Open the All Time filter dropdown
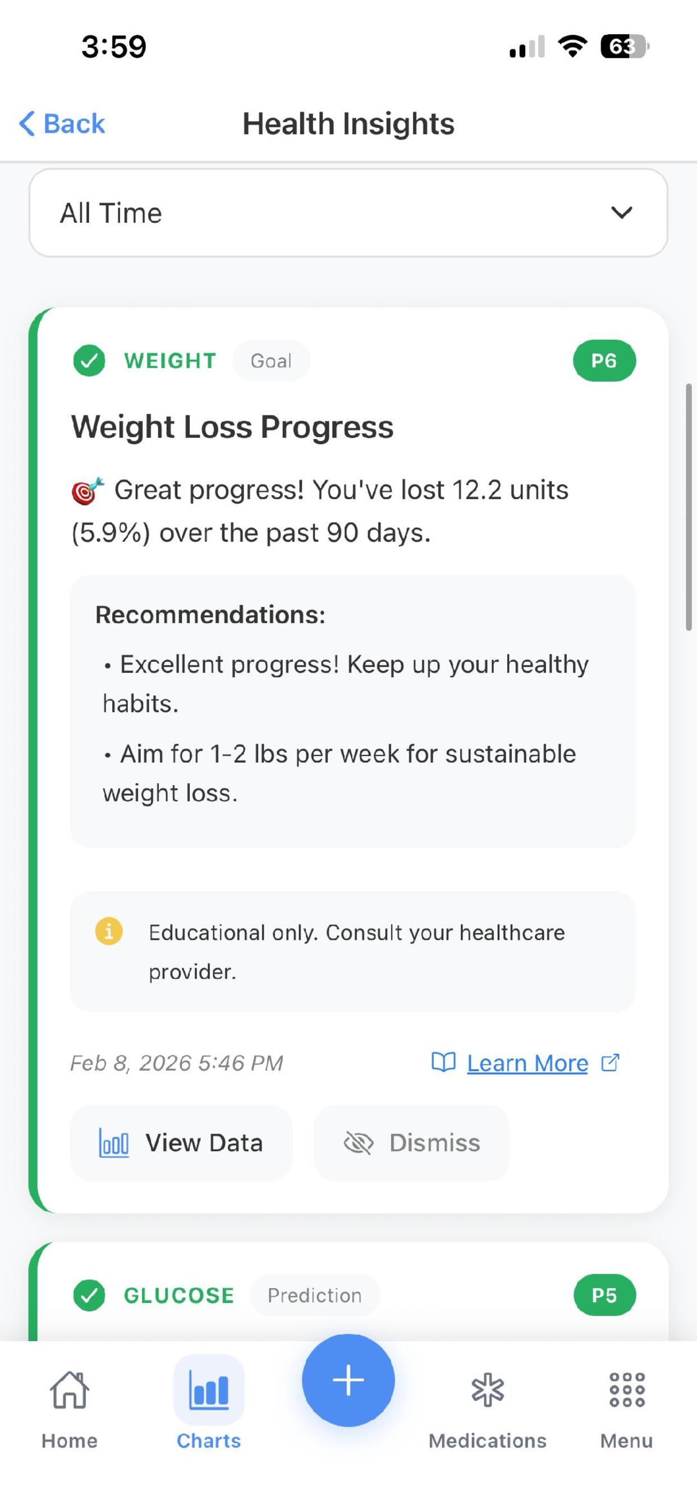Screen dimensions: 697x1509 (348, 213)
